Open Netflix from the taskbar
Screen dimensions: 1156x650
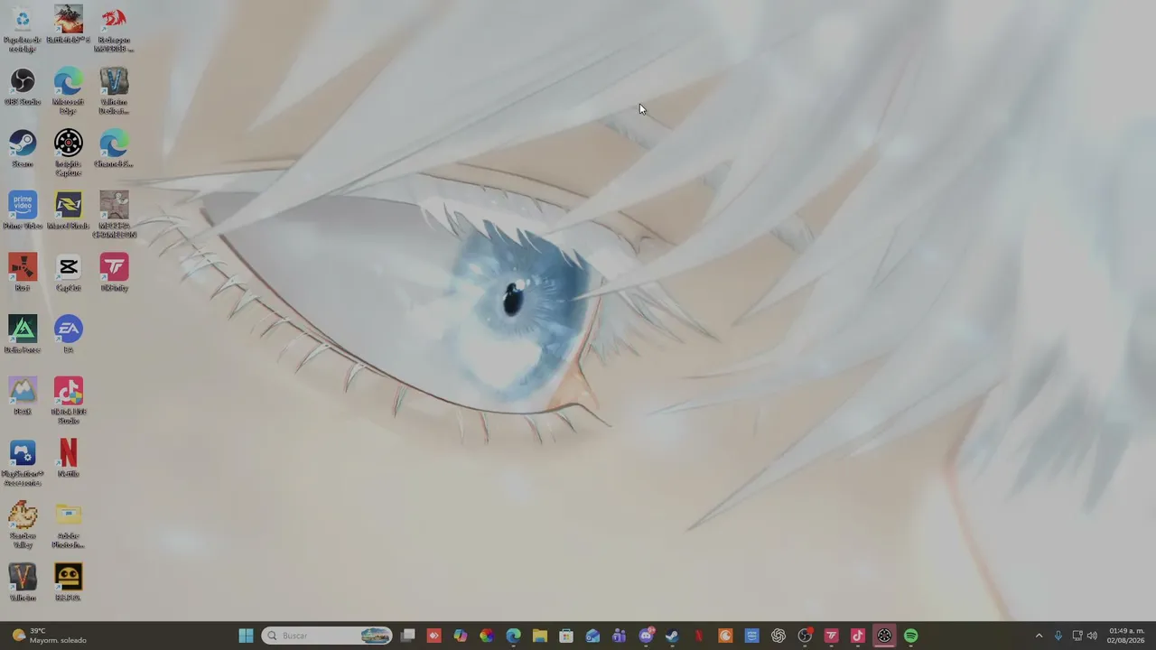point(698,636)
